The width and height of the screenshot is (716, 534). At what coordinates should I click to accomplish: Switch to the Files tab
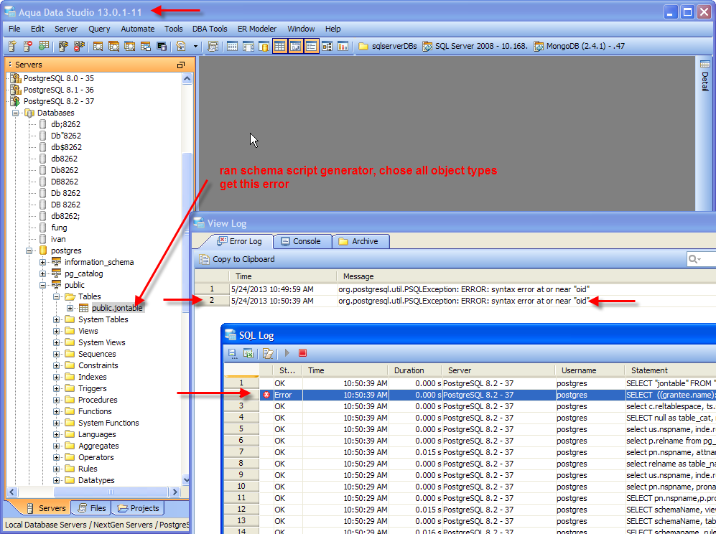92,508
